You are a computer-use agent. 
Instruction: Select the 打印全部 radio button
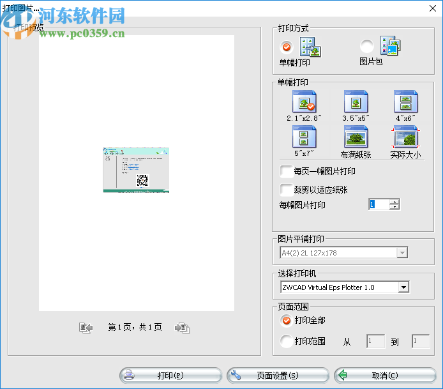(x=287, y=321)
